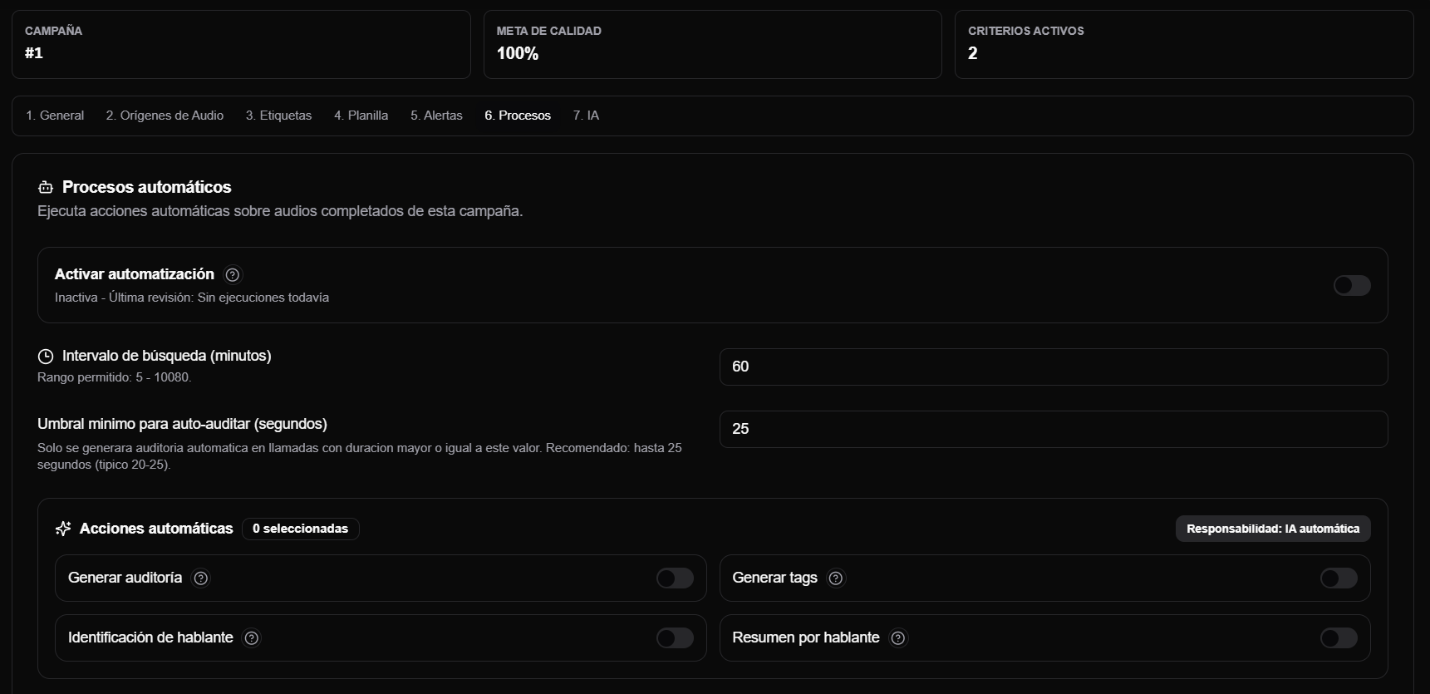Open help icon beside Resumen por hablante
This screenshot has height=694, width=1430.
pos(898,638)
